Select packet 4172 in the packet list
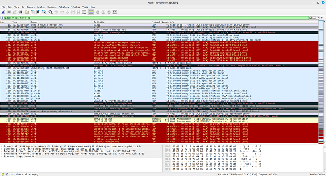Image resolution: width=326 pixels, height=176 pixels. [x=159, y=25]
